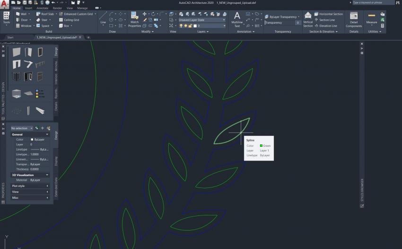Click the Elevation Line button
The width and height of the screenshot is (402, 249).
[x=328, y=26]
